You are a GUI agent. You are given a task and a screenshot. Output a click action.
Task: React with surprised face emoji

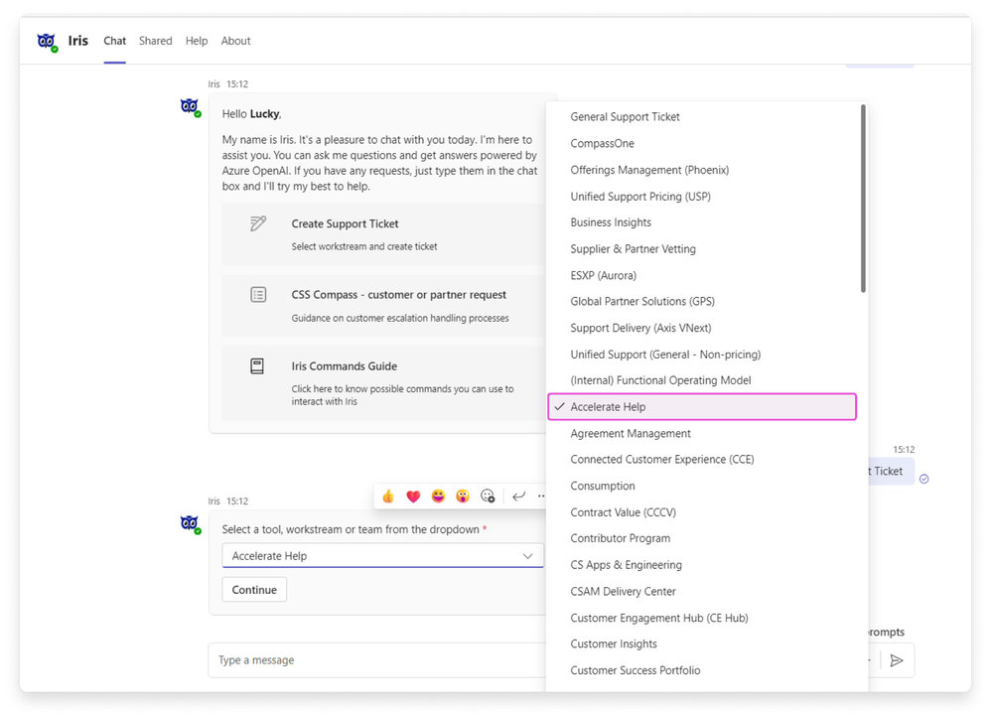point(463,496)
